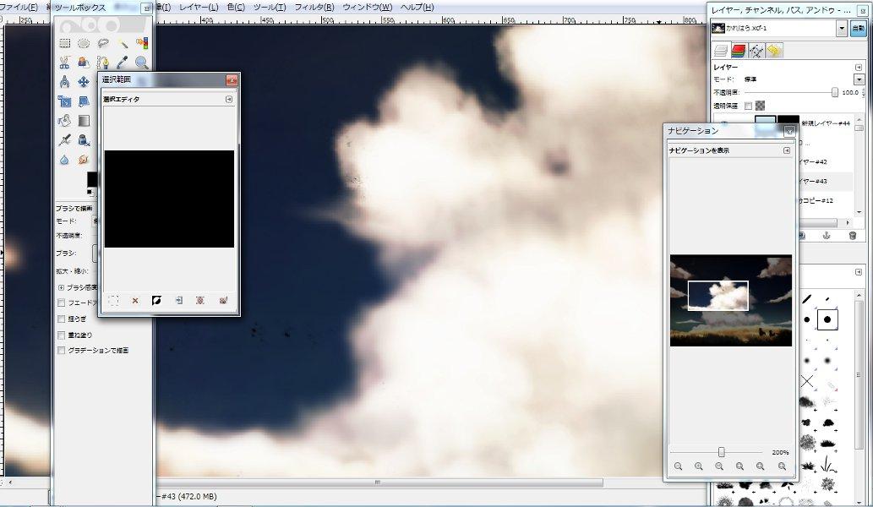
Task: Select the Scissors Select tool
Action: pyautogui.click(x=64, y=63)
